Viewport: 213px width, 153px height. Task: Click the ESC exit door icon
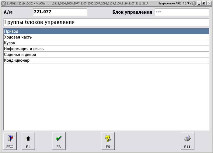[10, 141]
